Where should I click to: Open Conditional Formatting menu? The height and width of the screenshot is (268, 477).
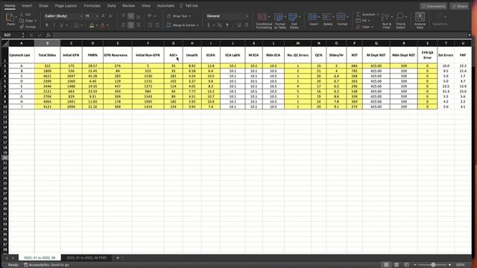pyautogui.click(x=263, y=21)
